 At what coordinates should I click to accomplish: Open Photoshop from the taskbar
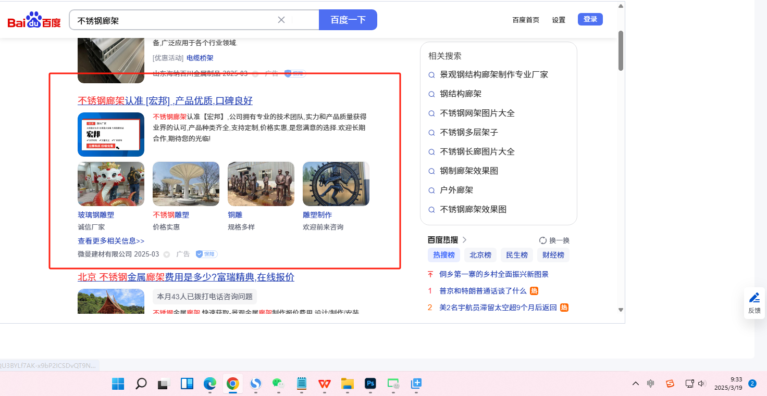coord(370,384)
